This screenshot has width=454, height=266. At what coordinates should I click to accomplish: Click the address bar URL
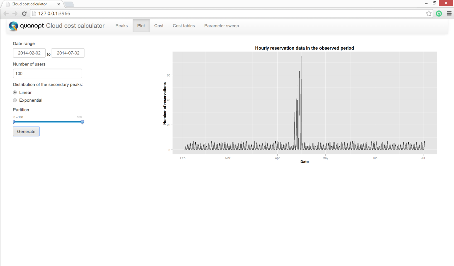click(x=54, y=14)
